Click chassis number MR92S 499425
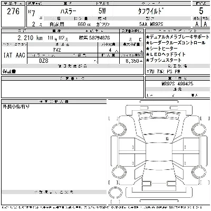The height and width of the screenshot is (211, 211). coord(177,84)
